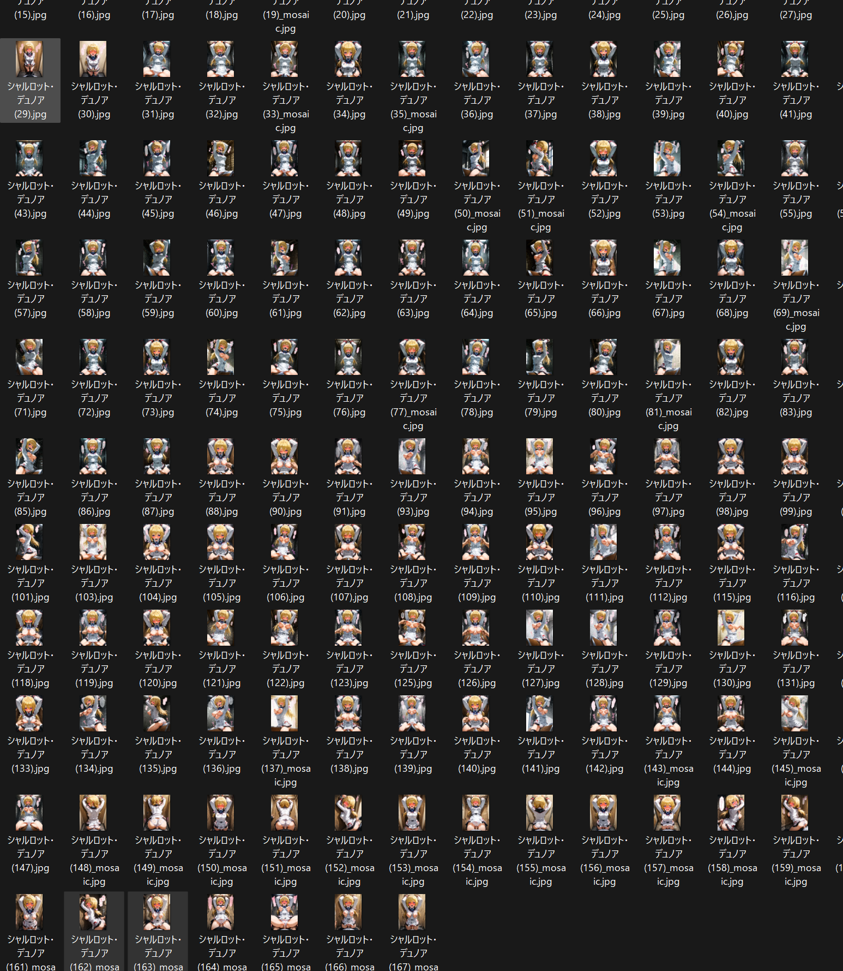Pick thumbnail of the (165)_mosaic file
The height and width of the screenshot is (971, 843).
(285, 912)
